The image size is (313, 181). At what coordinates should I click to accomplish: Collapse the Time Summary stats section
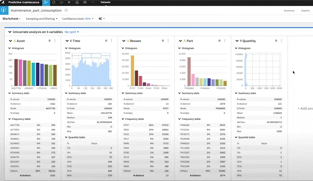(66, 93)
